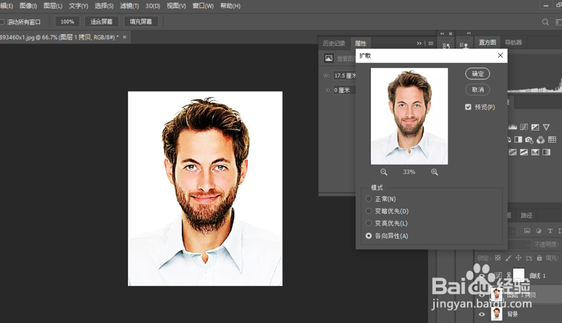Toggle the Preview (预览) checkbox

(x=468, y=107)
